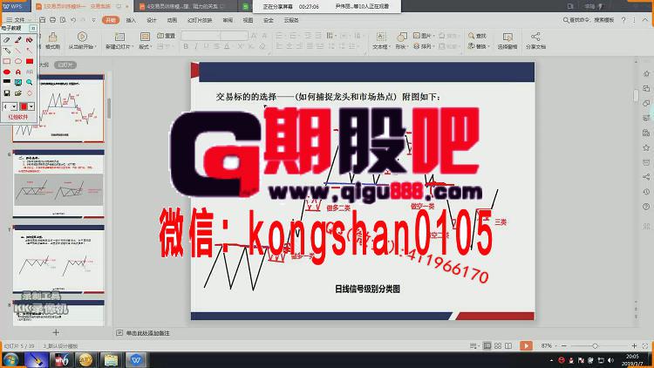Select the filled red rectangle tool
The width and height of the screenshot is (654, 368).
(x=29, y=61)
